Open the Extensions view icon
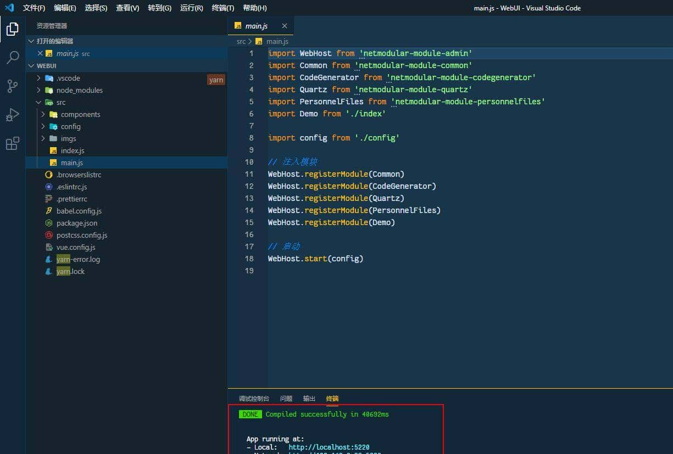Screen dimensions: 673x454 point(12,144)
